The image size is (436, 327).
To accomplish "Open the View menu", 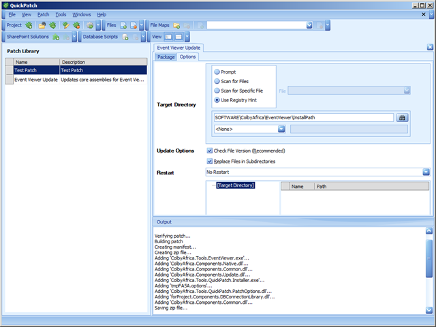I will pyautogui.click(x=27, y=14).
